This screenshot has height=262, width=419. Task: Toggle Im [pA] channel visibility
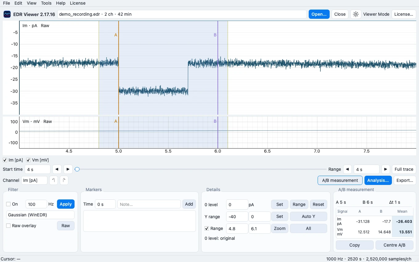tap(5, 160)
